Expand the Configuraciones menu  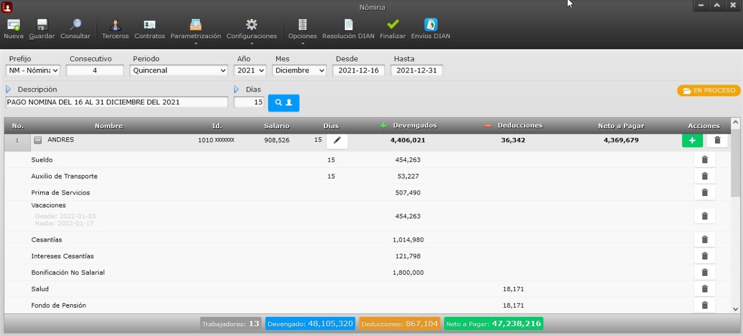(251, 29)
